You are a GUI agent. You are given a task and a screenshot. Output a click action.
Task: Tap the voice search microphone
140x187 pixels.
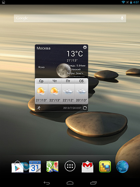122,18
